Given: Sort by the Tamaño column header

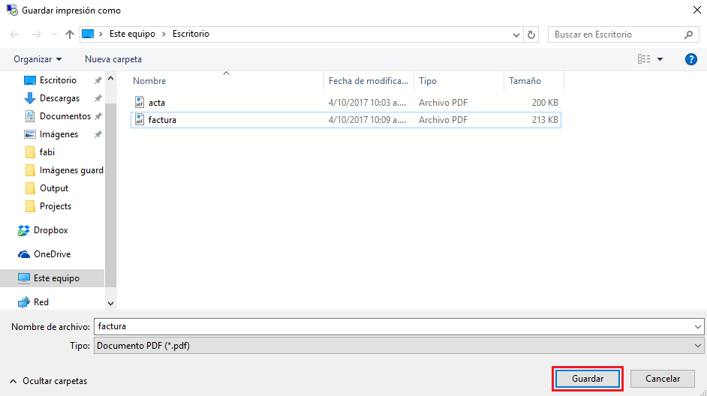Looking at the screenshot, I should [x=525, y=81].
